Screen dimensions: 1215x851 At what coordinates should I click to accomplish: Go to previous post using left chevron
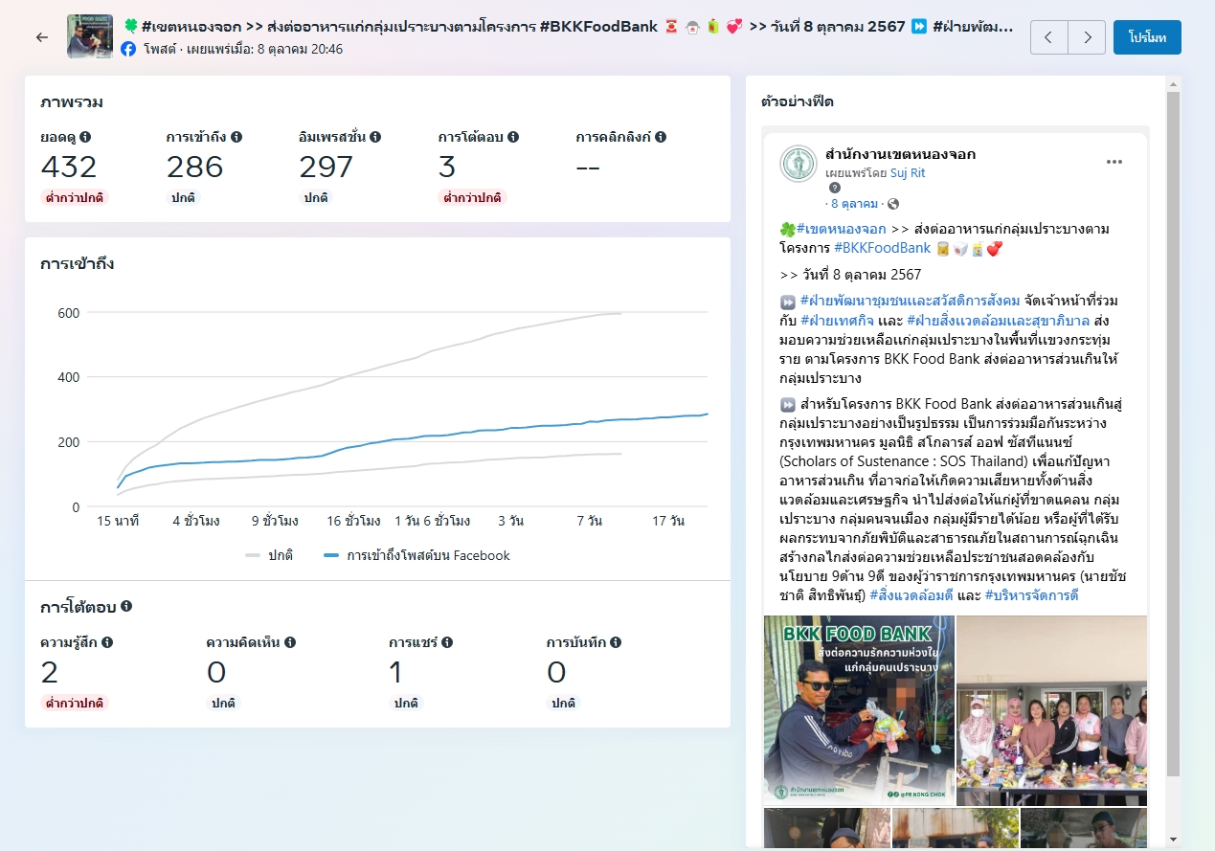click(1049, 37)
